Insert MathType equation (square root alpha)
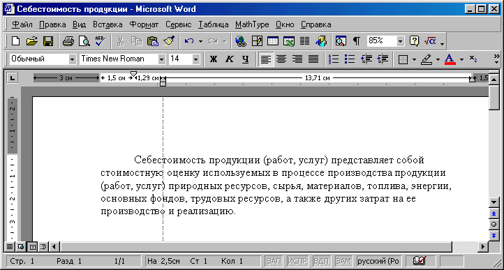 pos(430,41)
